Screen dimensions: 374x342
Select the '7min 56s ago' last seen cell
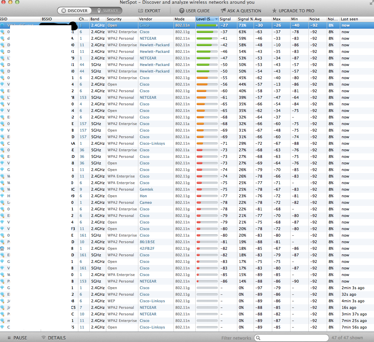point(354,327)
